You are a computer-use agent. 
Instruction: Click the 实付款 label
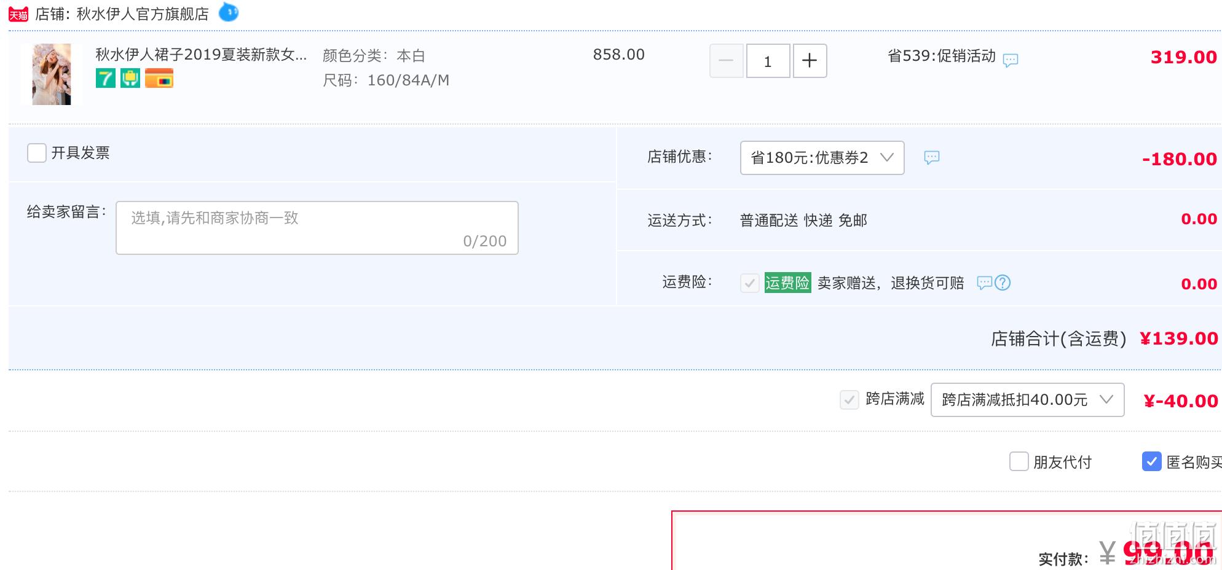tap(1064, 559)
